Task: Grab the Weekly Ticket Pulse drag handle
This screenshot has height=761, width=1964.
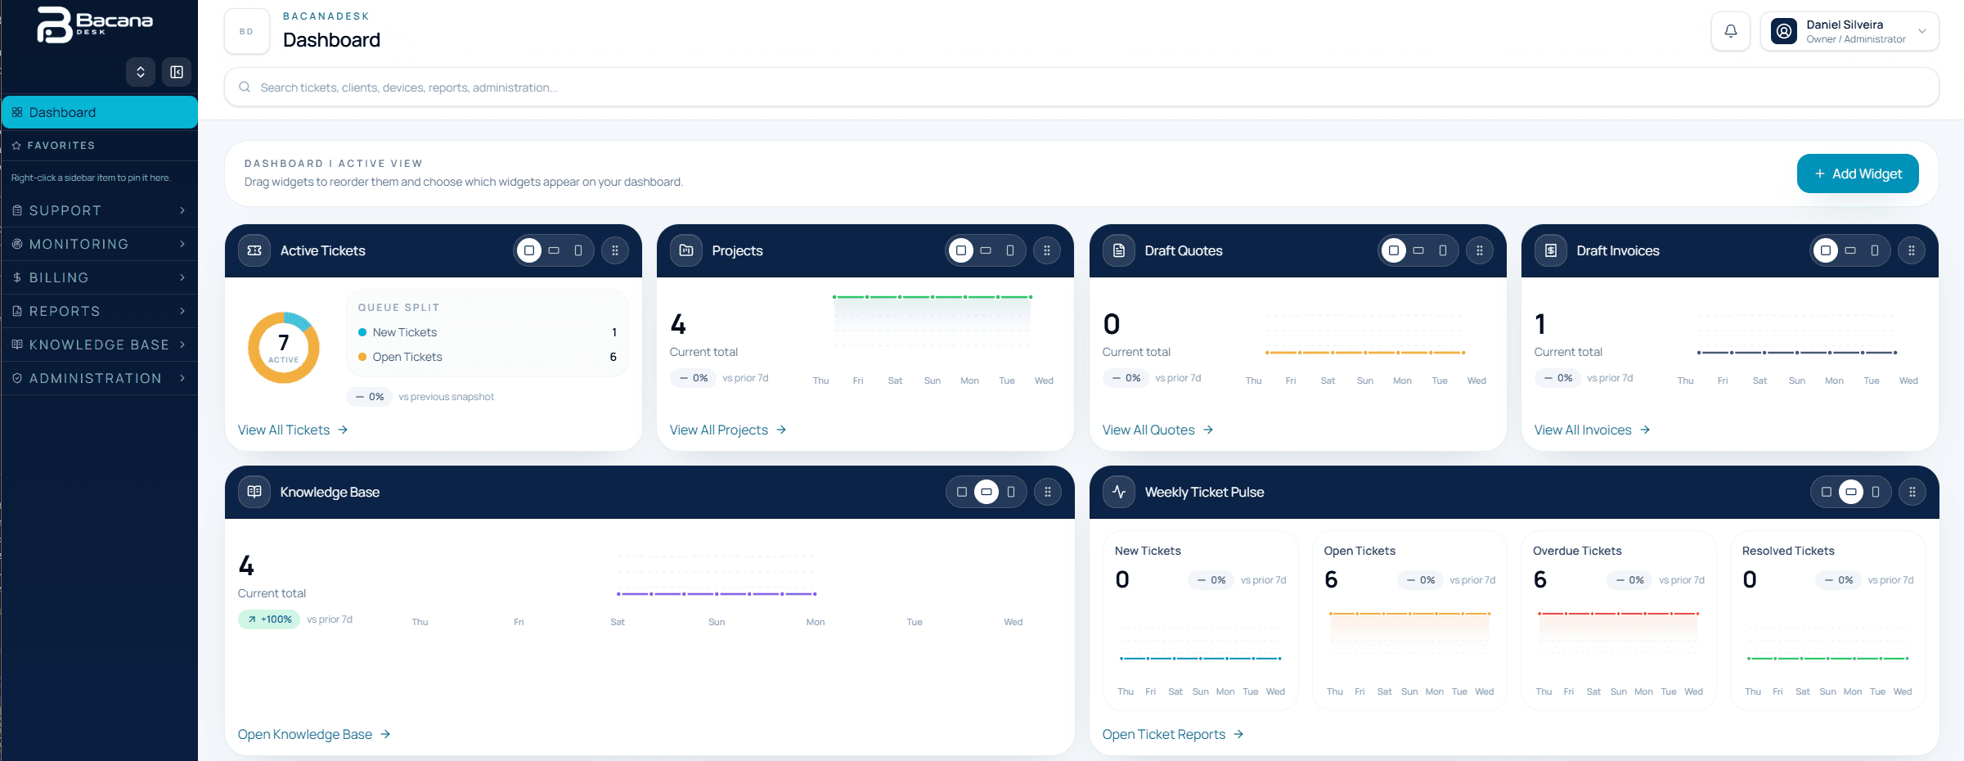Action: tap(1912, 492)
